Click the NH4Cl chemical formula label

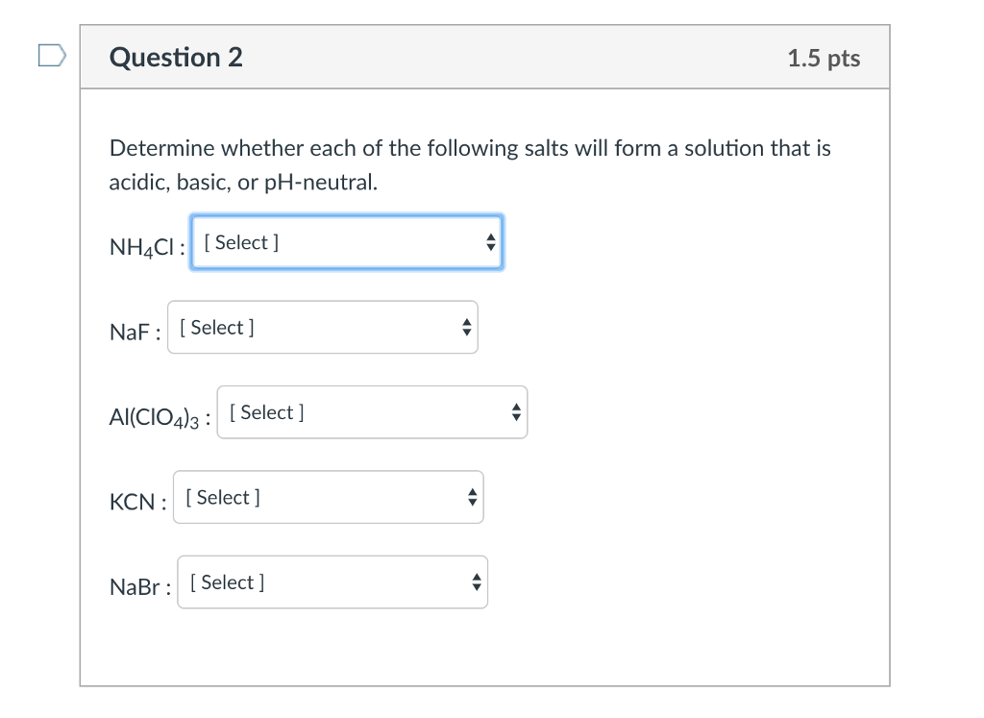pos(140,244)
